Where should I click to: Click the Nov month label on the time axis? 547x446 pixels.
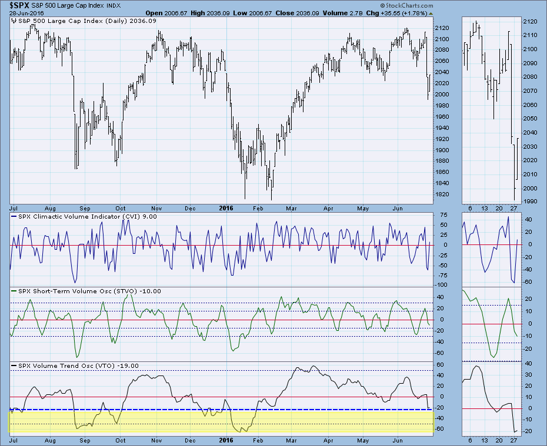[158, 208]
